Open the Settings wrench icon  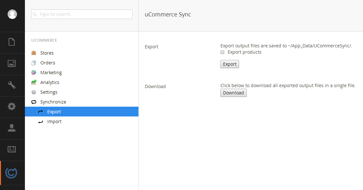pos(12,85)
